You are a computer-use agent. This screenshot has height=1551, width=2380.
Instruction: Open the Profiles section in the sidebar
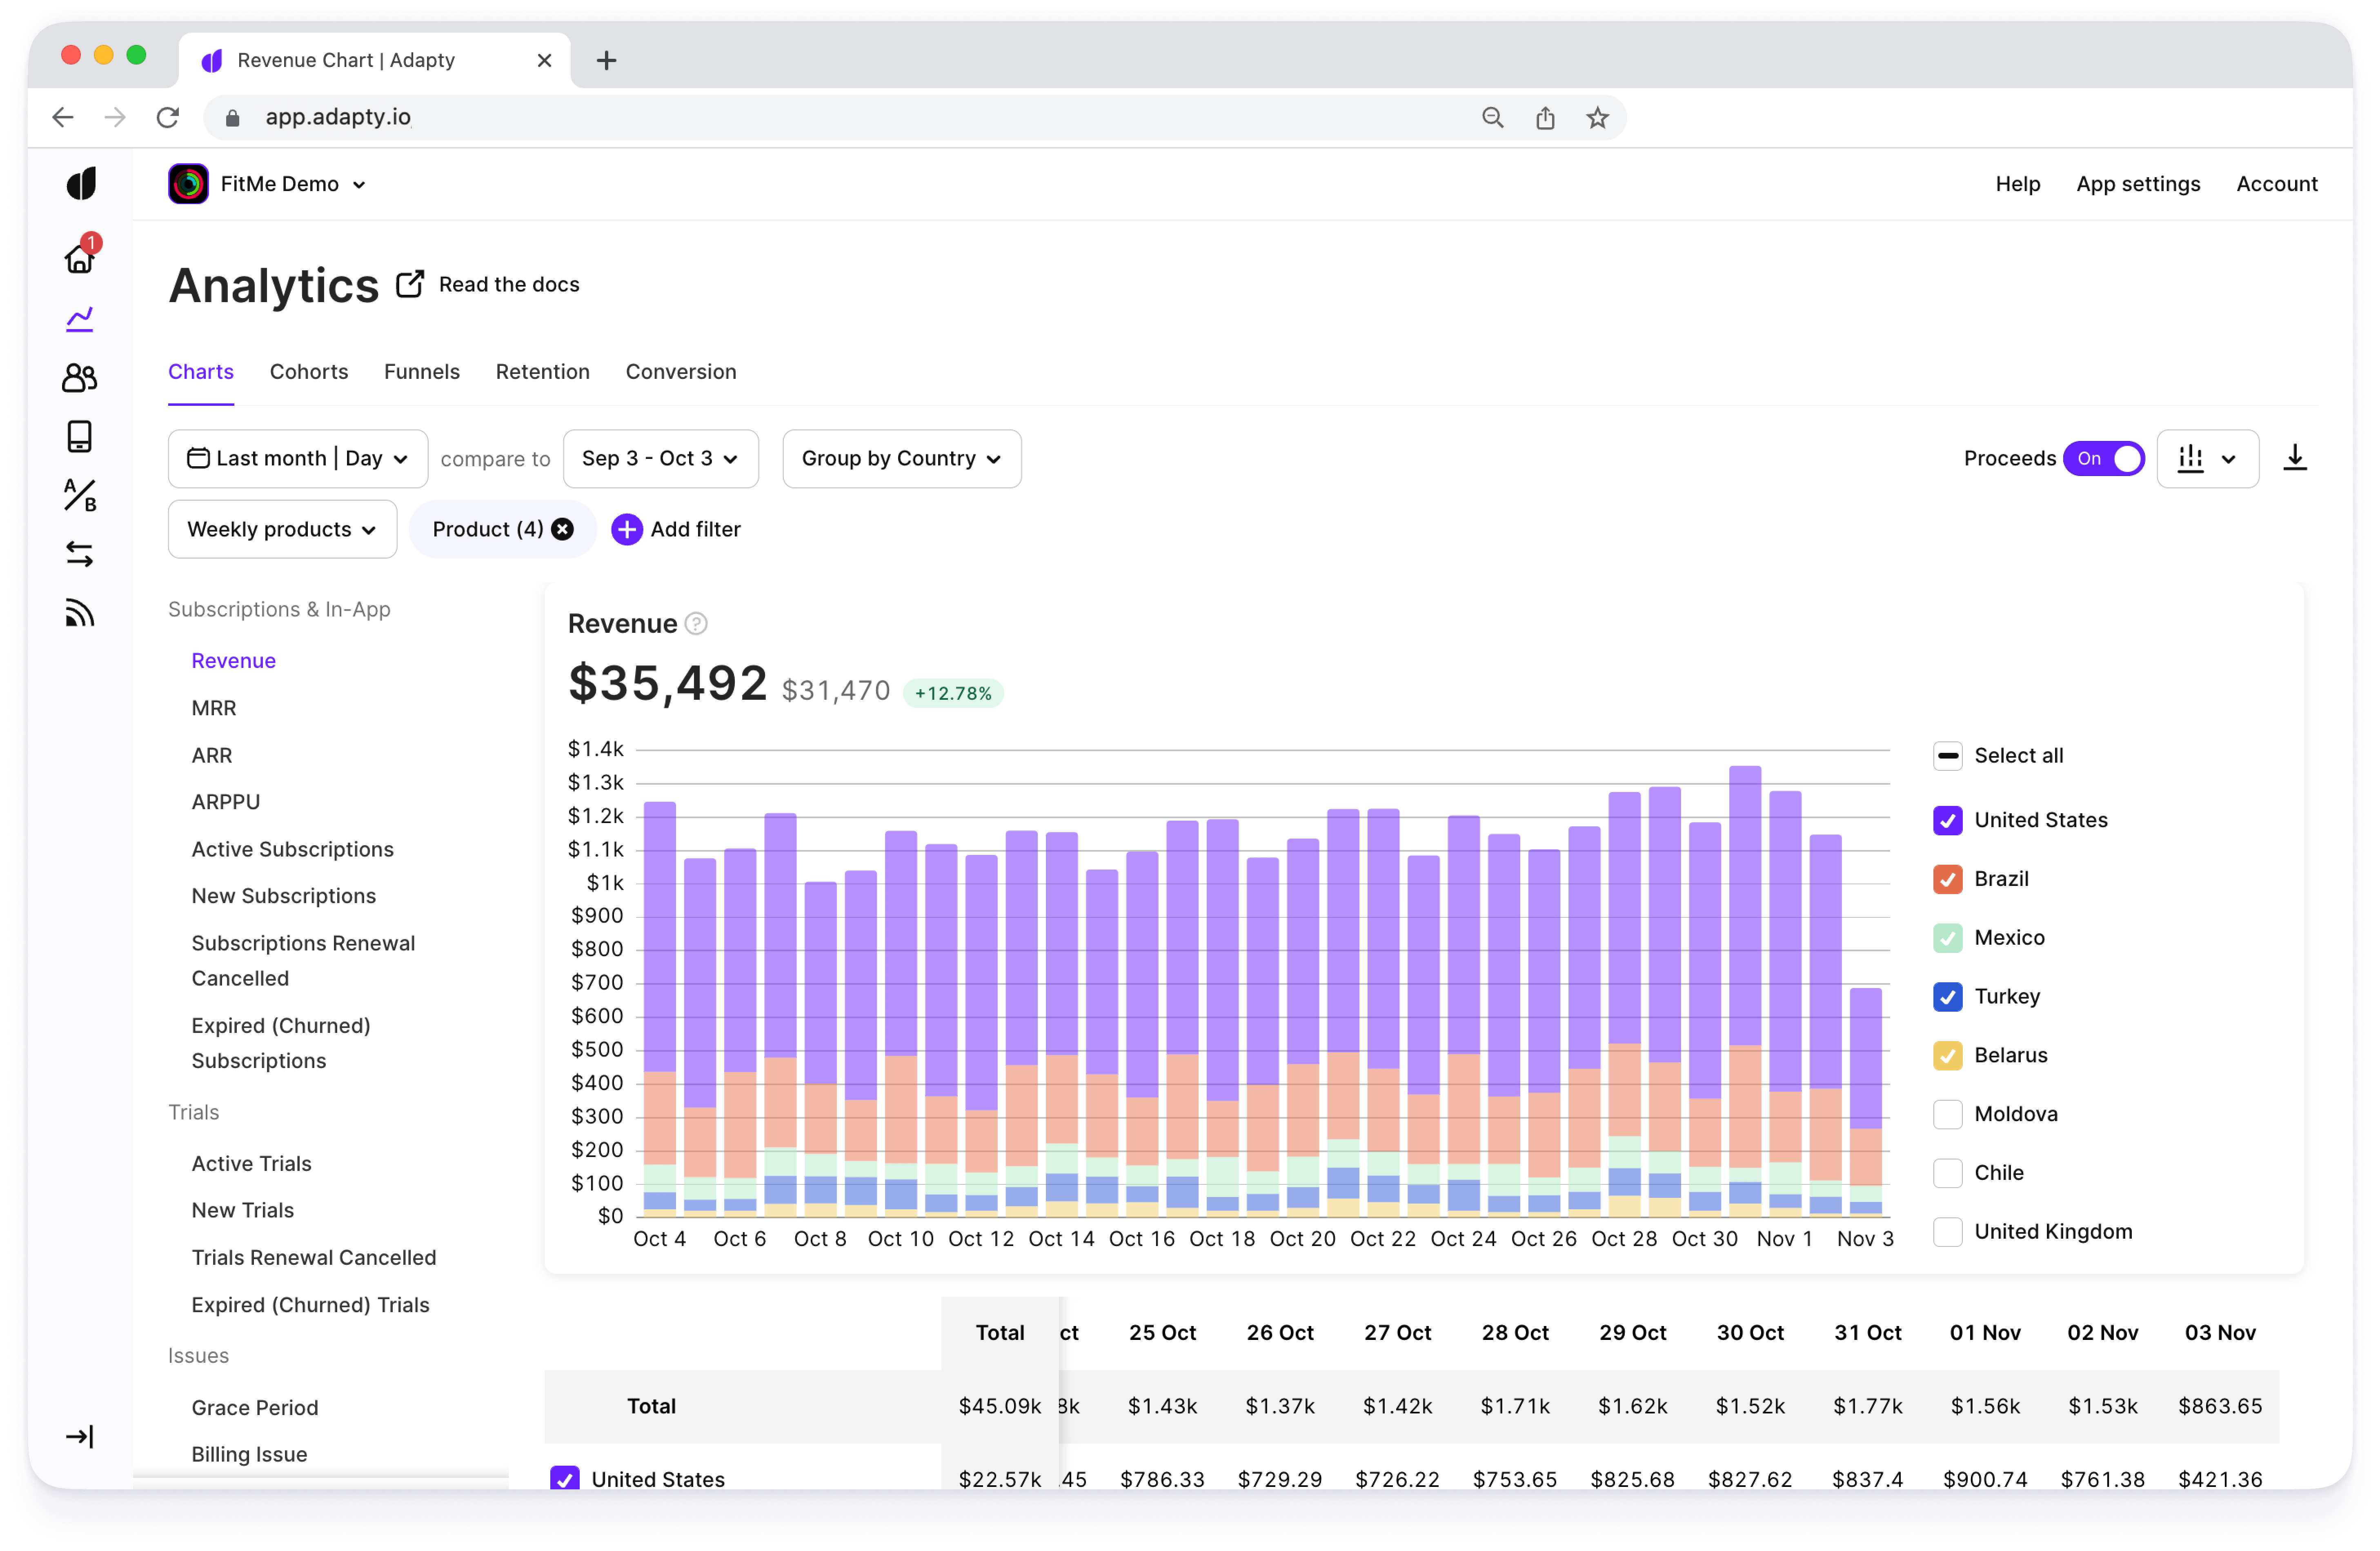[80, 377]
